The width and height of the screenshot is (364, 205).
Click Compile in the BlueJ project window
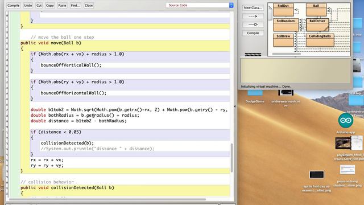point(253,33)
